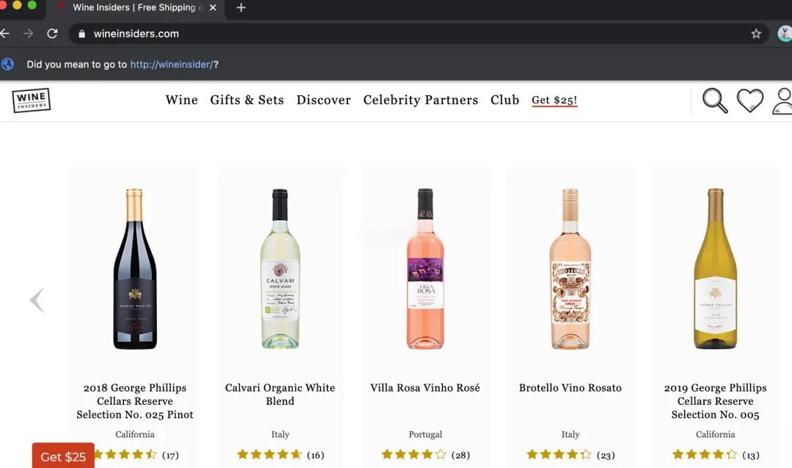
Task: Open the Discover menu
Action: coord(324,100)
